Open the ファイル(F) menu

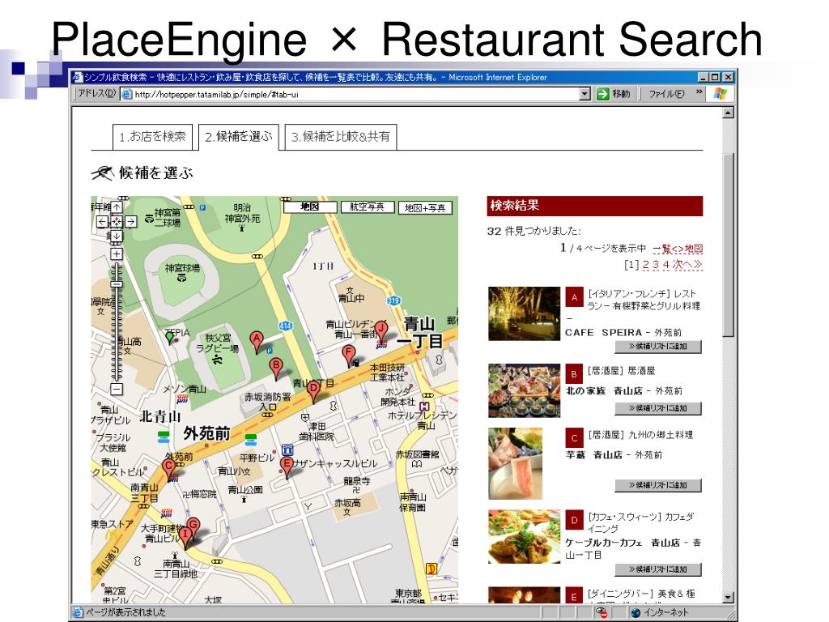click(x=666, y=94)
